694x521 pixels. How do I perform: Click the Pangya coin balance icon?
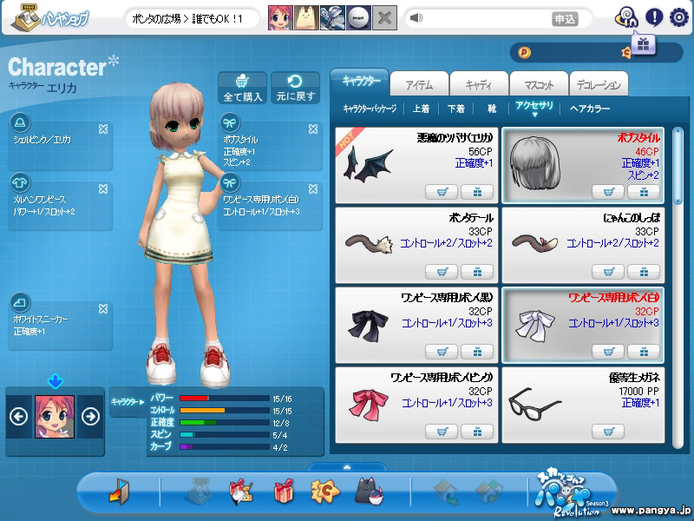pyautogui.click(x=524, y=53)
